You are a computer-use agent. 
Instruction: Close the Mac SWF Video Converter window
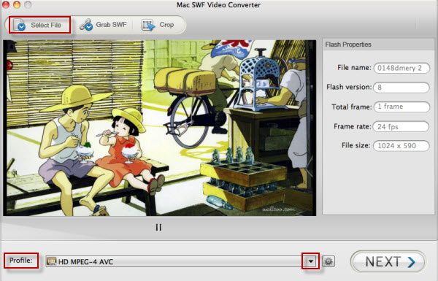tap(6, 4)
